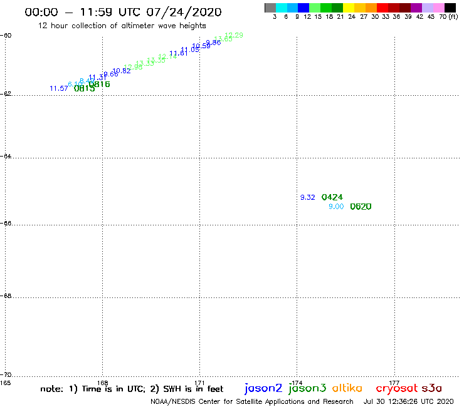Viewport: 464px width, 407px height.
Task: Click the jason2 satellite legend label
Action: (x=263, y=388)
